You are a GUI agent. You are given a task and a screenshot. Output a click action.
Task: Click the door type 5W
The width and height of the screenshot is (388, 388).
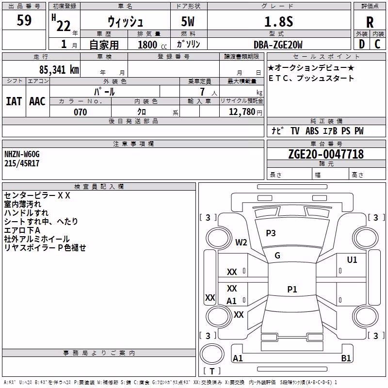(188, 21)
